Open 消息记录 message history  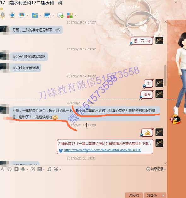(156, 169)
